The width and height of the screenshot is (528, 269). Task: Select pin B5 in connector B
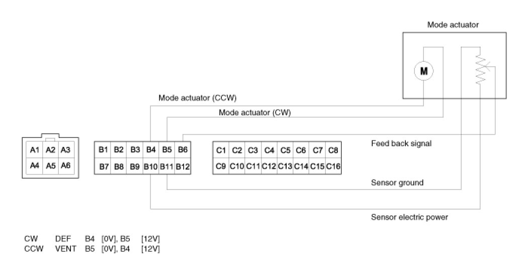click(x=167, y=149)
